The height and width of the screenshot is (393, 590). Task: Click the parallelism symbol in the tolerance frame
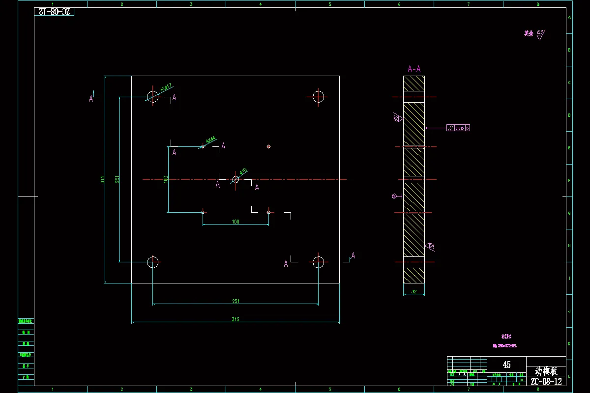tap(450, 128)
